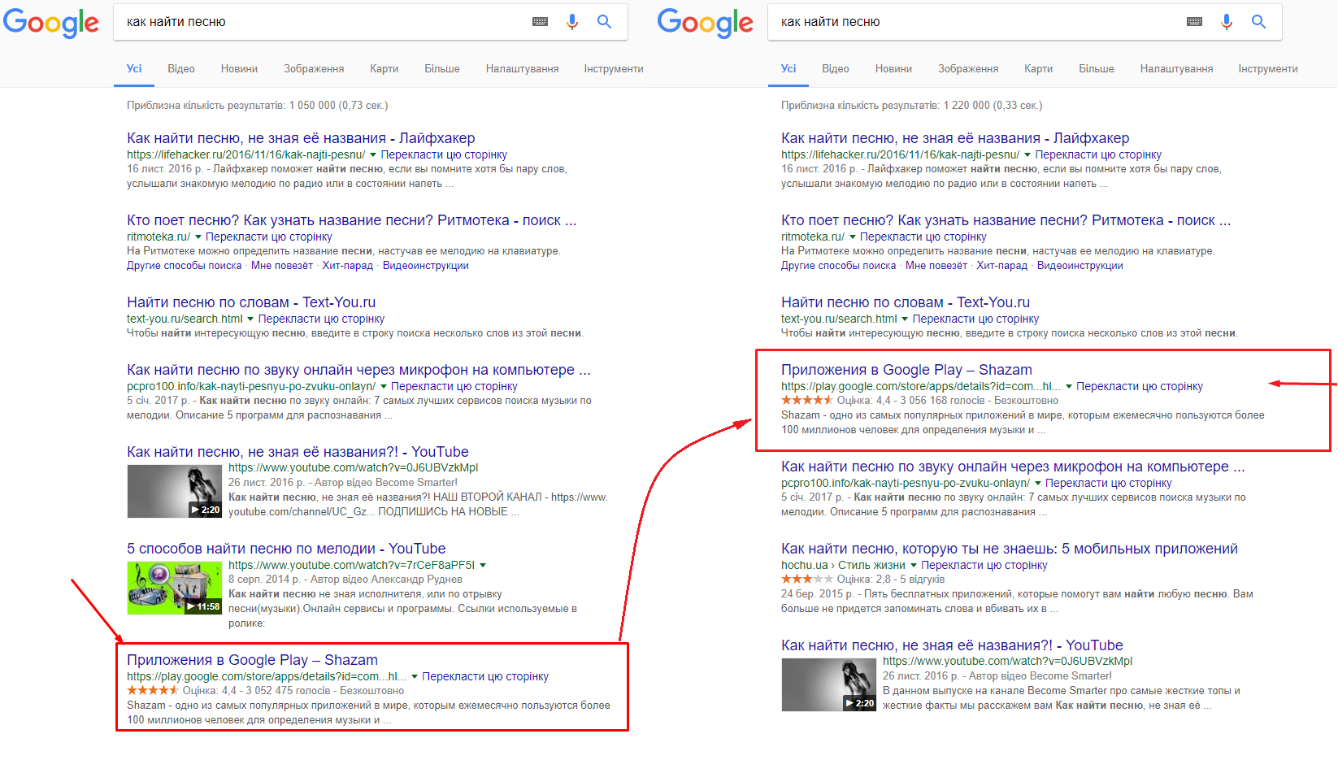Switch to 'Зображення' tab in left results
The image size is (1338, 760).
pyautogui.click(x=314, y=69)
